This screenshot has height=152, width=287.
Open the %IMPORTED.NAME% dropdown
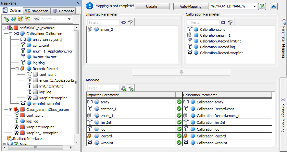255,6
